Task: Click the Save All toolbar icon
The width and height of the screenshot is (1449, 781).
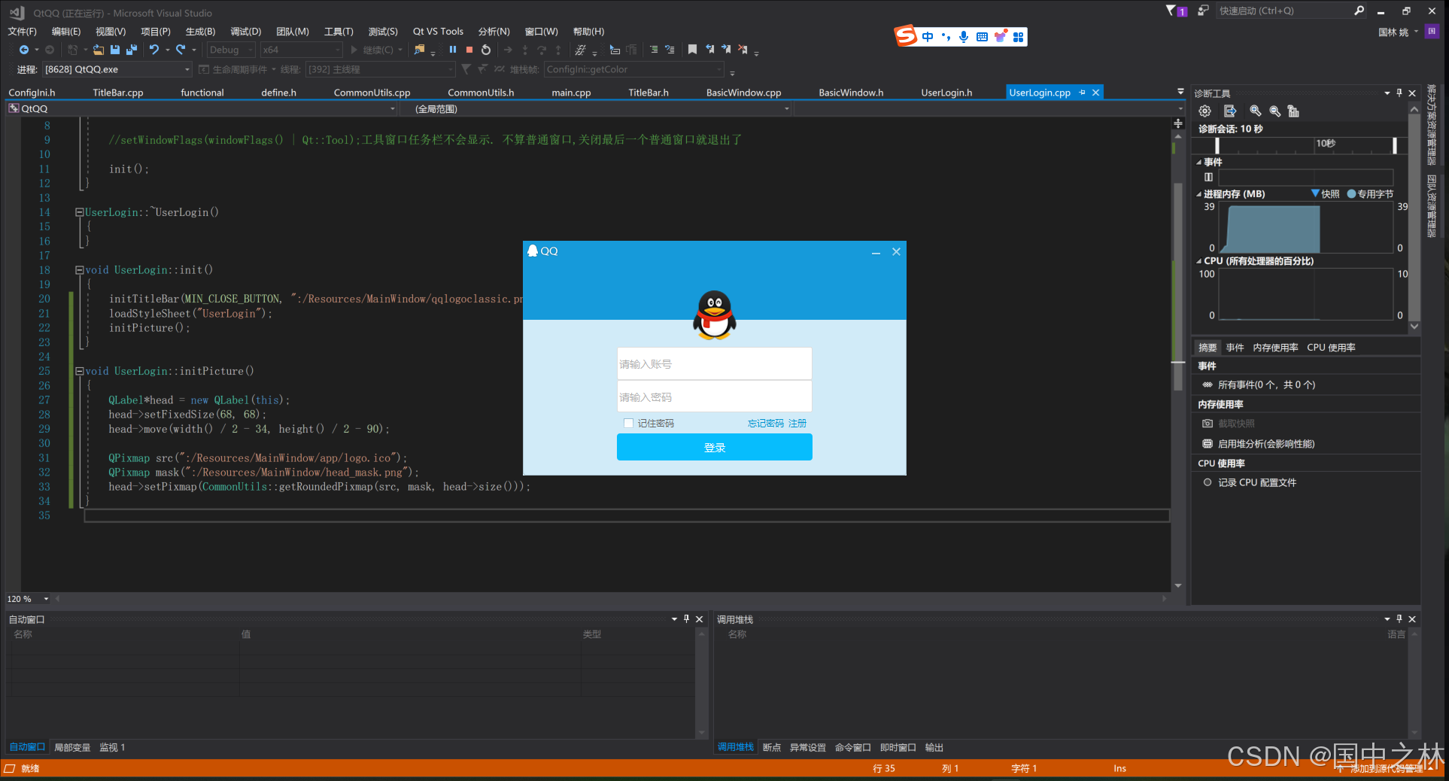Action: pos(132,50)
